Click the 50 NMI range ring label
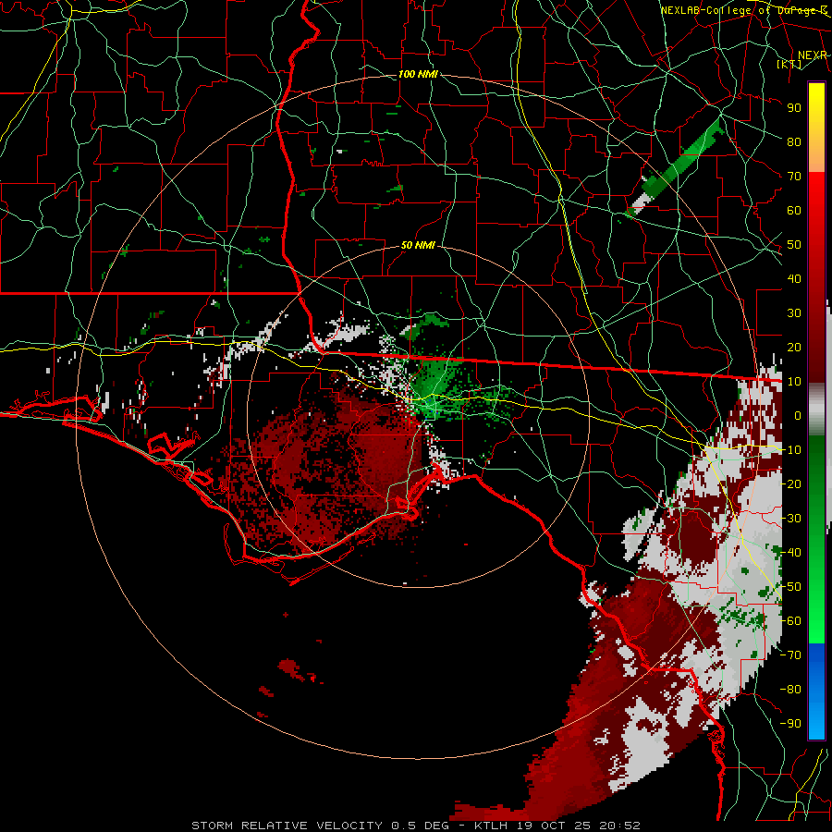This screenshot has width=832, height=832. [x=418, y=245]
